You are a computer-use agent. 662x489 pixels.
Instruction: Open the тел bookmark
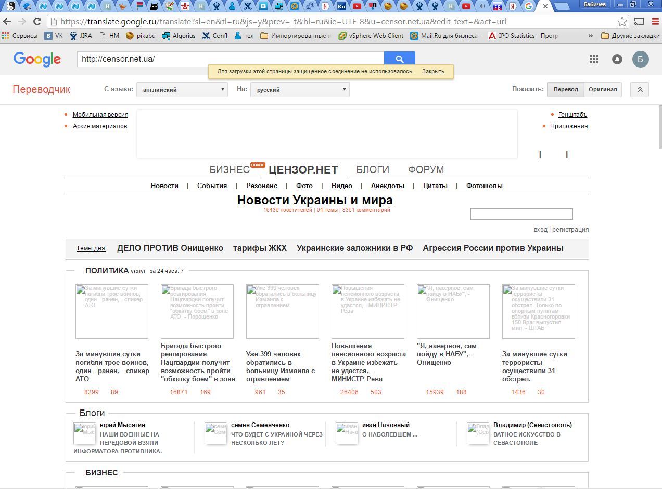244,36
